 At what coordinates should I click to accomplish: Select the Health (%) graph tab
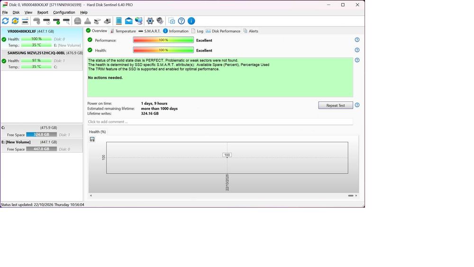(x=97, y=132)
